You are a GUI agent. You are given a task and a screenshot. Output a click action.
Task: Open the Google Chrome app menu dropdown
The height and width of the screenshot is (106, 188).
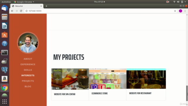pos(24,2)
